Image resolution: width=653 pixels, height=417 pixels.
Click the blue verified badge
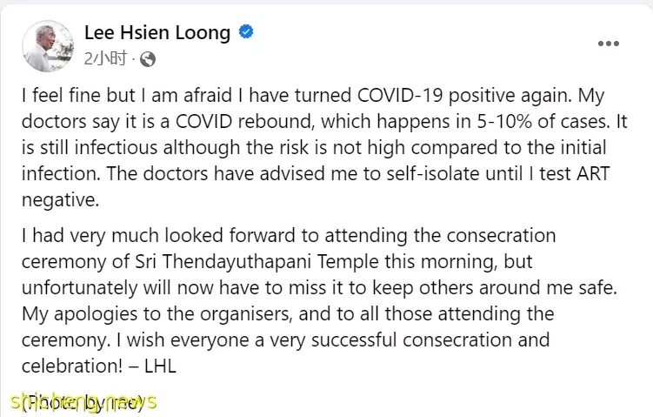point(246,31)
